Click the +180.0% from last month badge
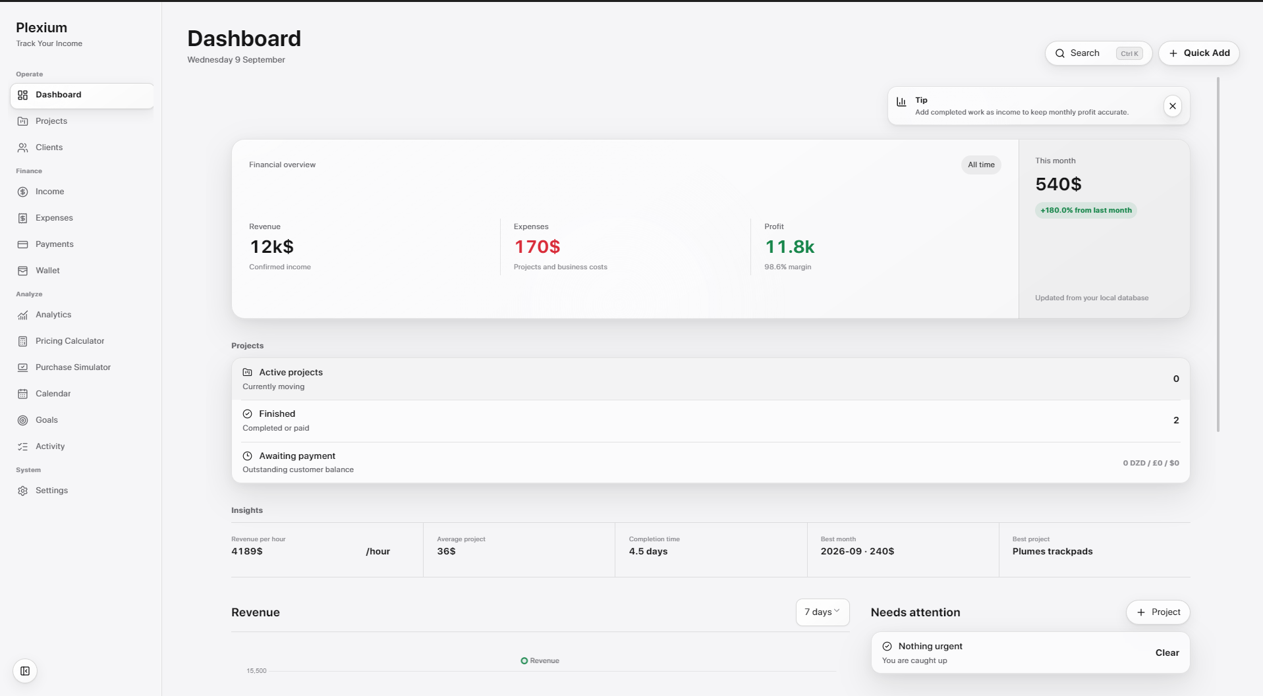 tap(1086, 211)
